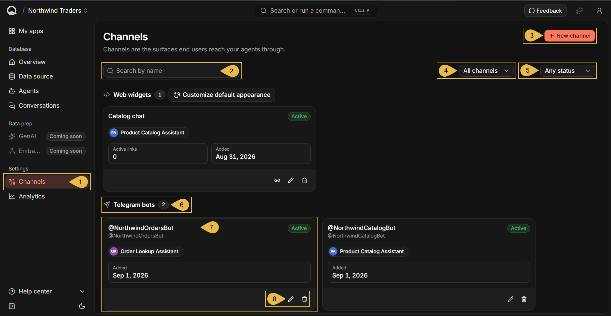Click Customize default appearance
Viewport: 611px width, 316px height.
point(222,95)
